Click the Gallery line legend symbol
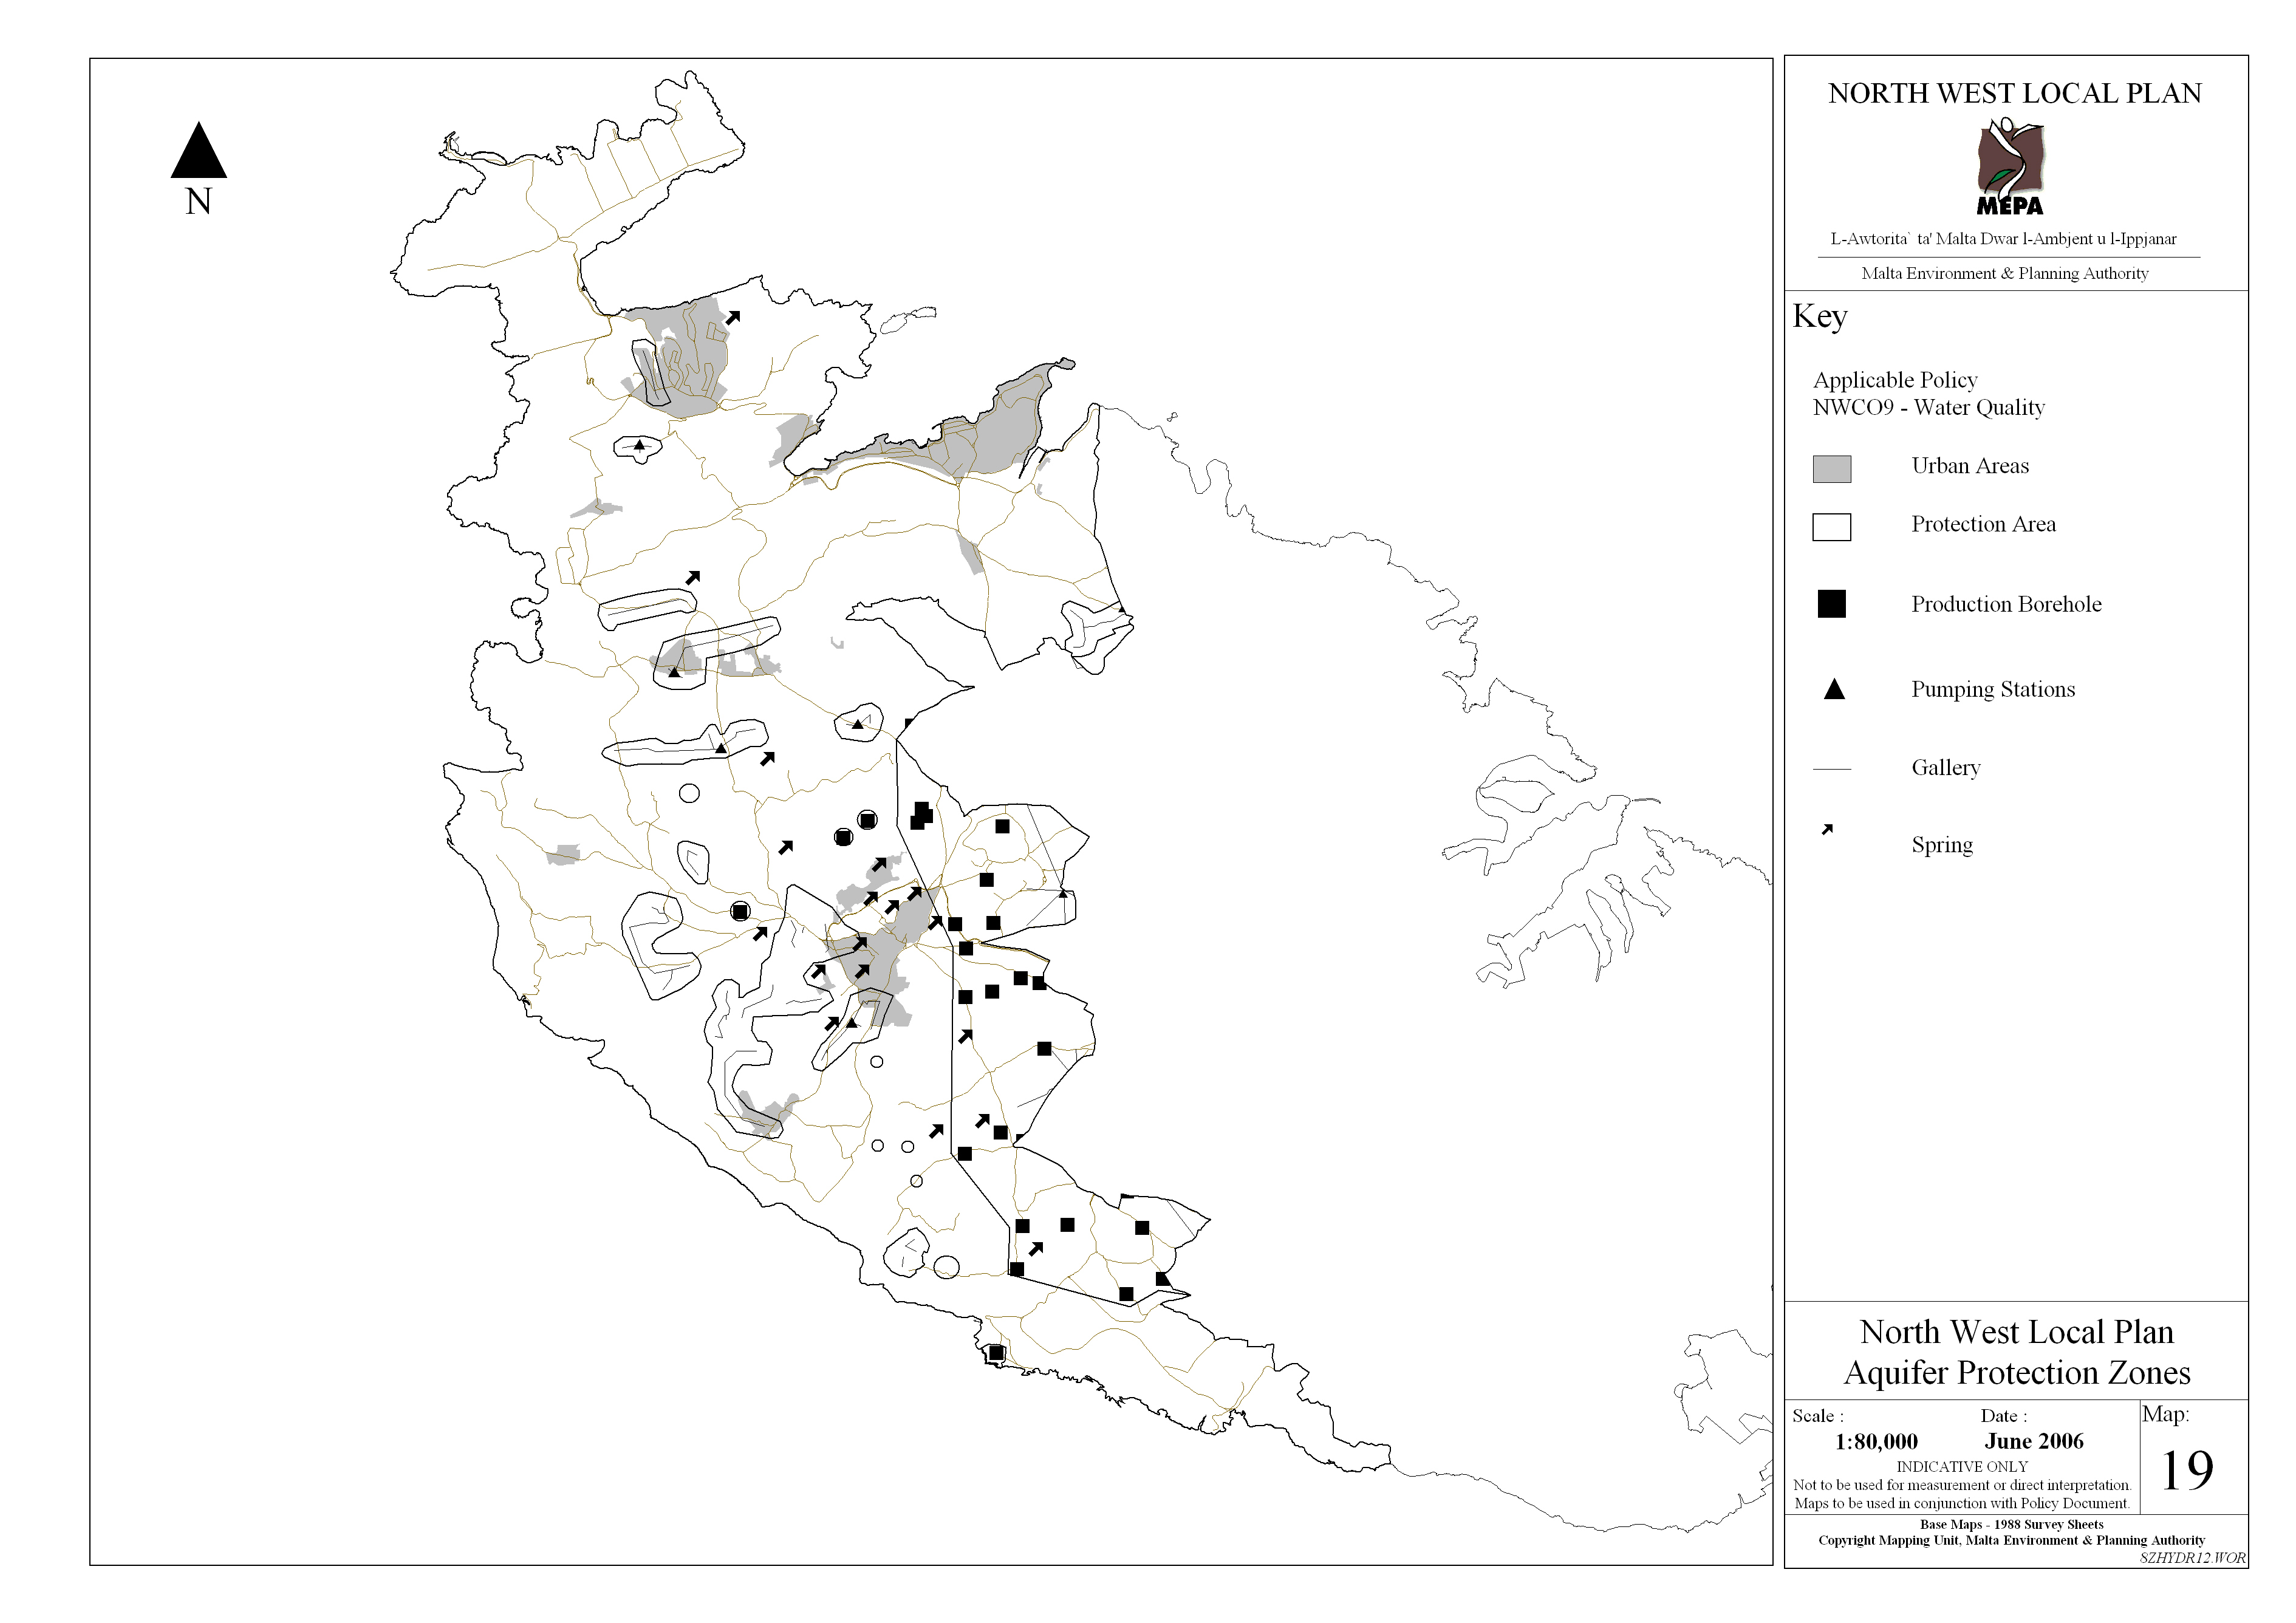Screen dimensions: 2296x1623 pyautogui.click(x=1832, y=769)
